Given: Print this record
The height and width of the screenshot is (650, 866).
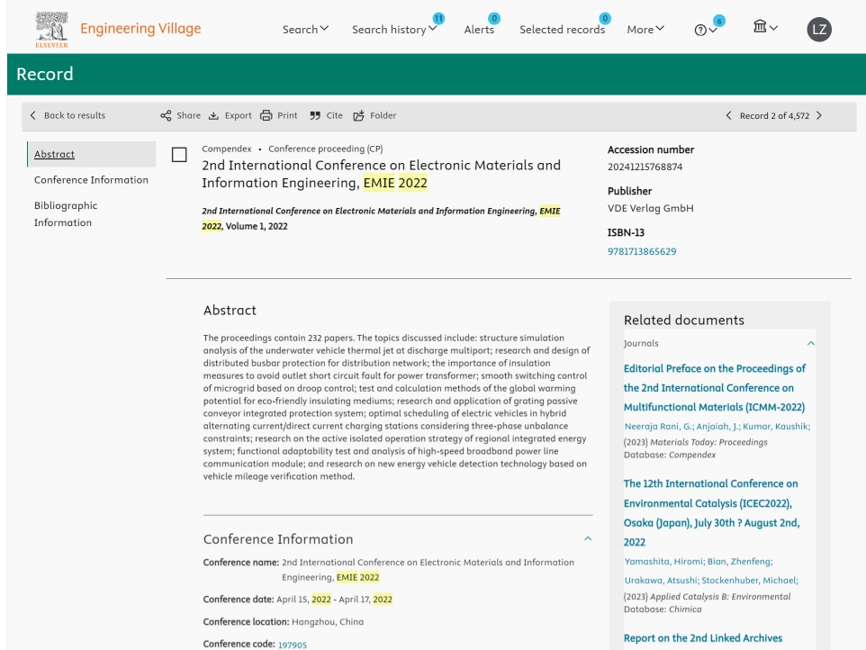Looking at the screenshot, I should 266,115.
